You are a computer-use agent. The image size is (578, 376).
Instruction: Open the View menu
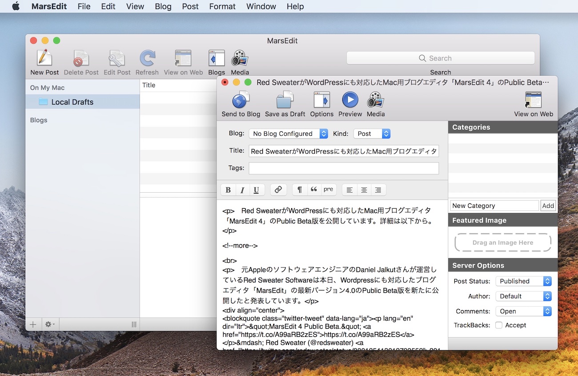click(135, 6)
